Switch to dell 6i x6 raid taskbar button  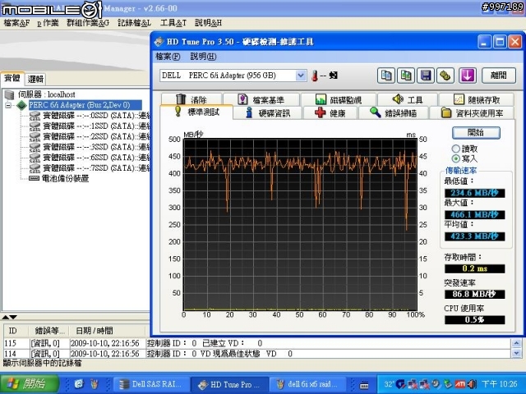[308, 384]
